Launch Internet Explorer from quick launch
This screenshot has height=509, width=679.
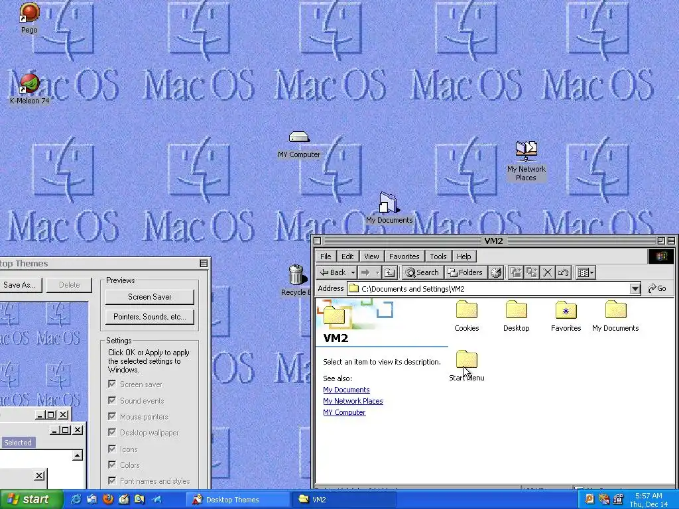76,500
